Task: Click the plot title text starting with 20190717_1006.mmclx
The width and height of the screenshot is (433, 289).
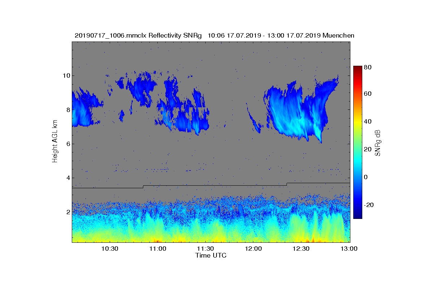Action: coord(214,35)
